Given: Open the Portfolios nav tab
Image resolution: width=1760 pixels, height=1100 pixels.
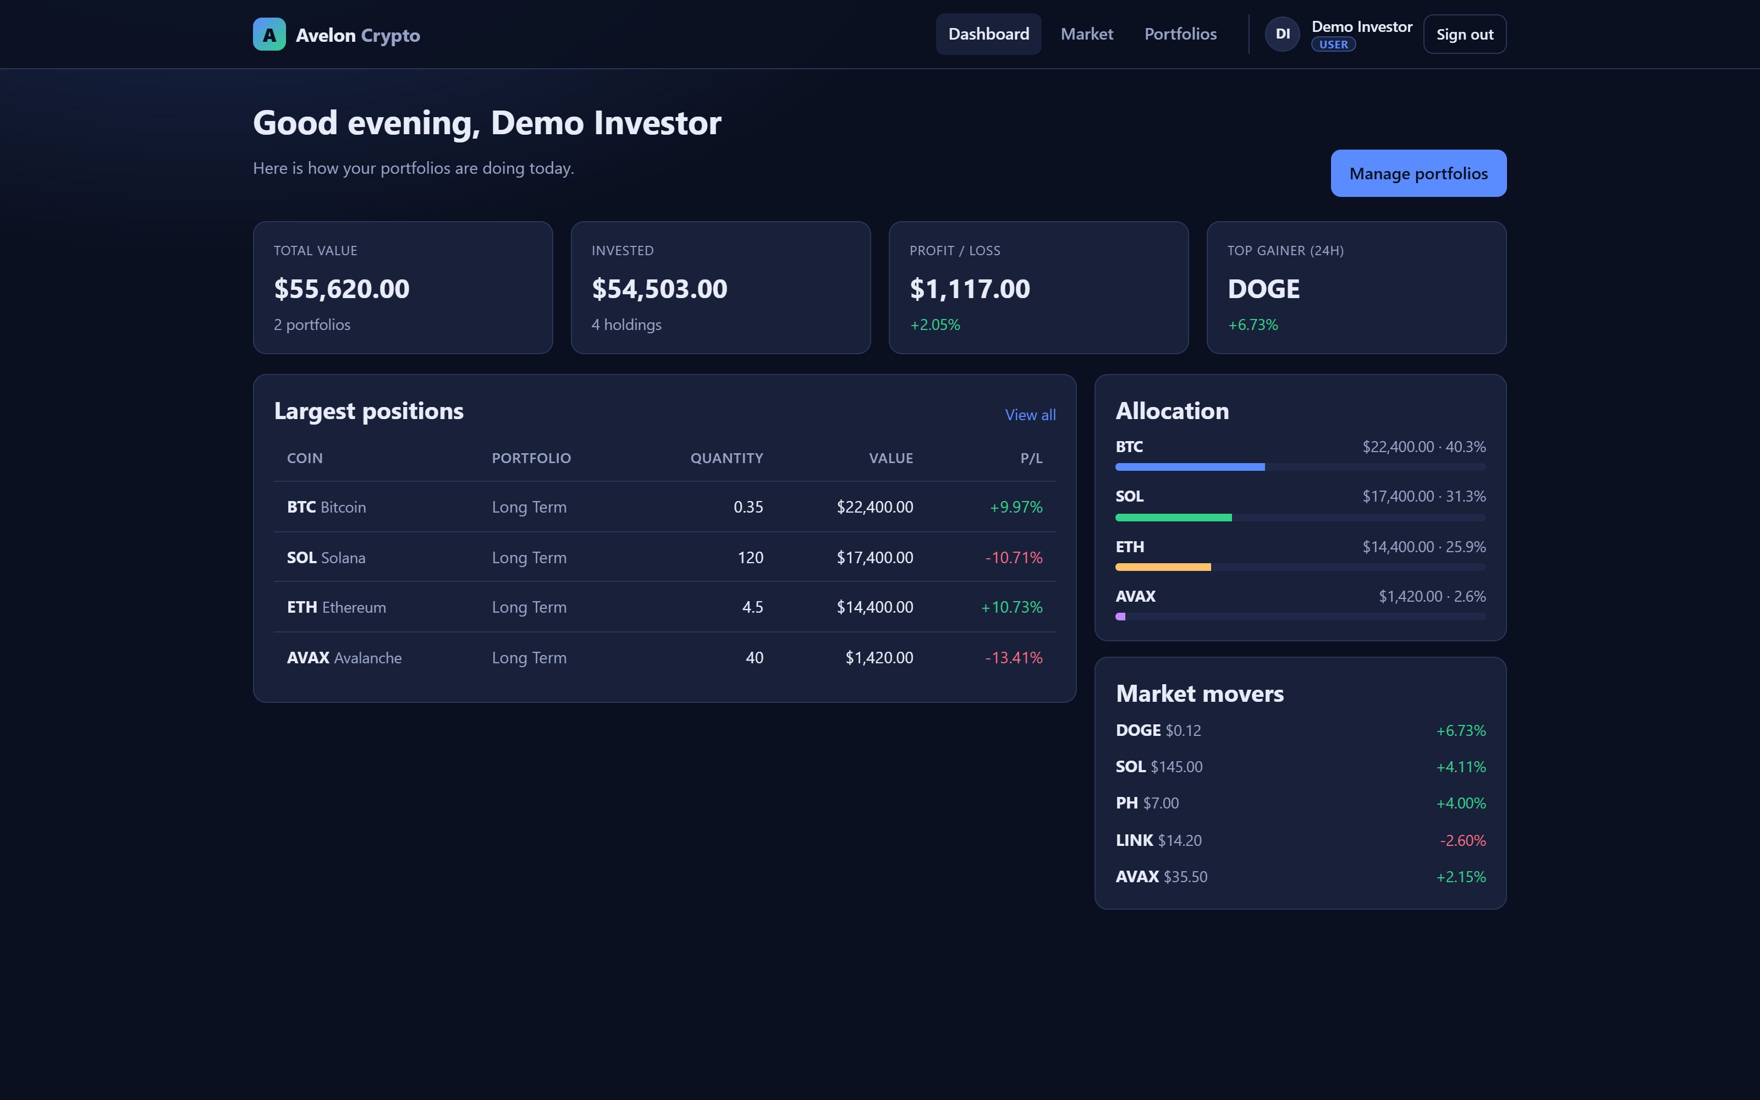Looking at the screenshot, I should tap(1180, 34).
